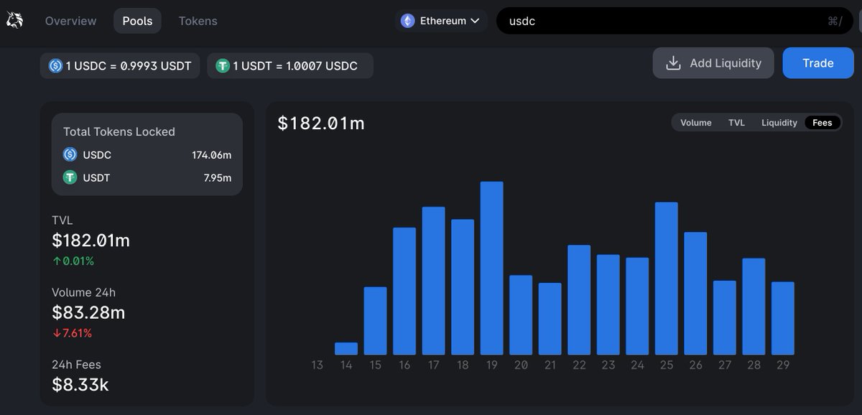This screenshot has width=862, height=415.
Task: Click the USDT locked amount 7.95m
Action: [x=217, y=177]
